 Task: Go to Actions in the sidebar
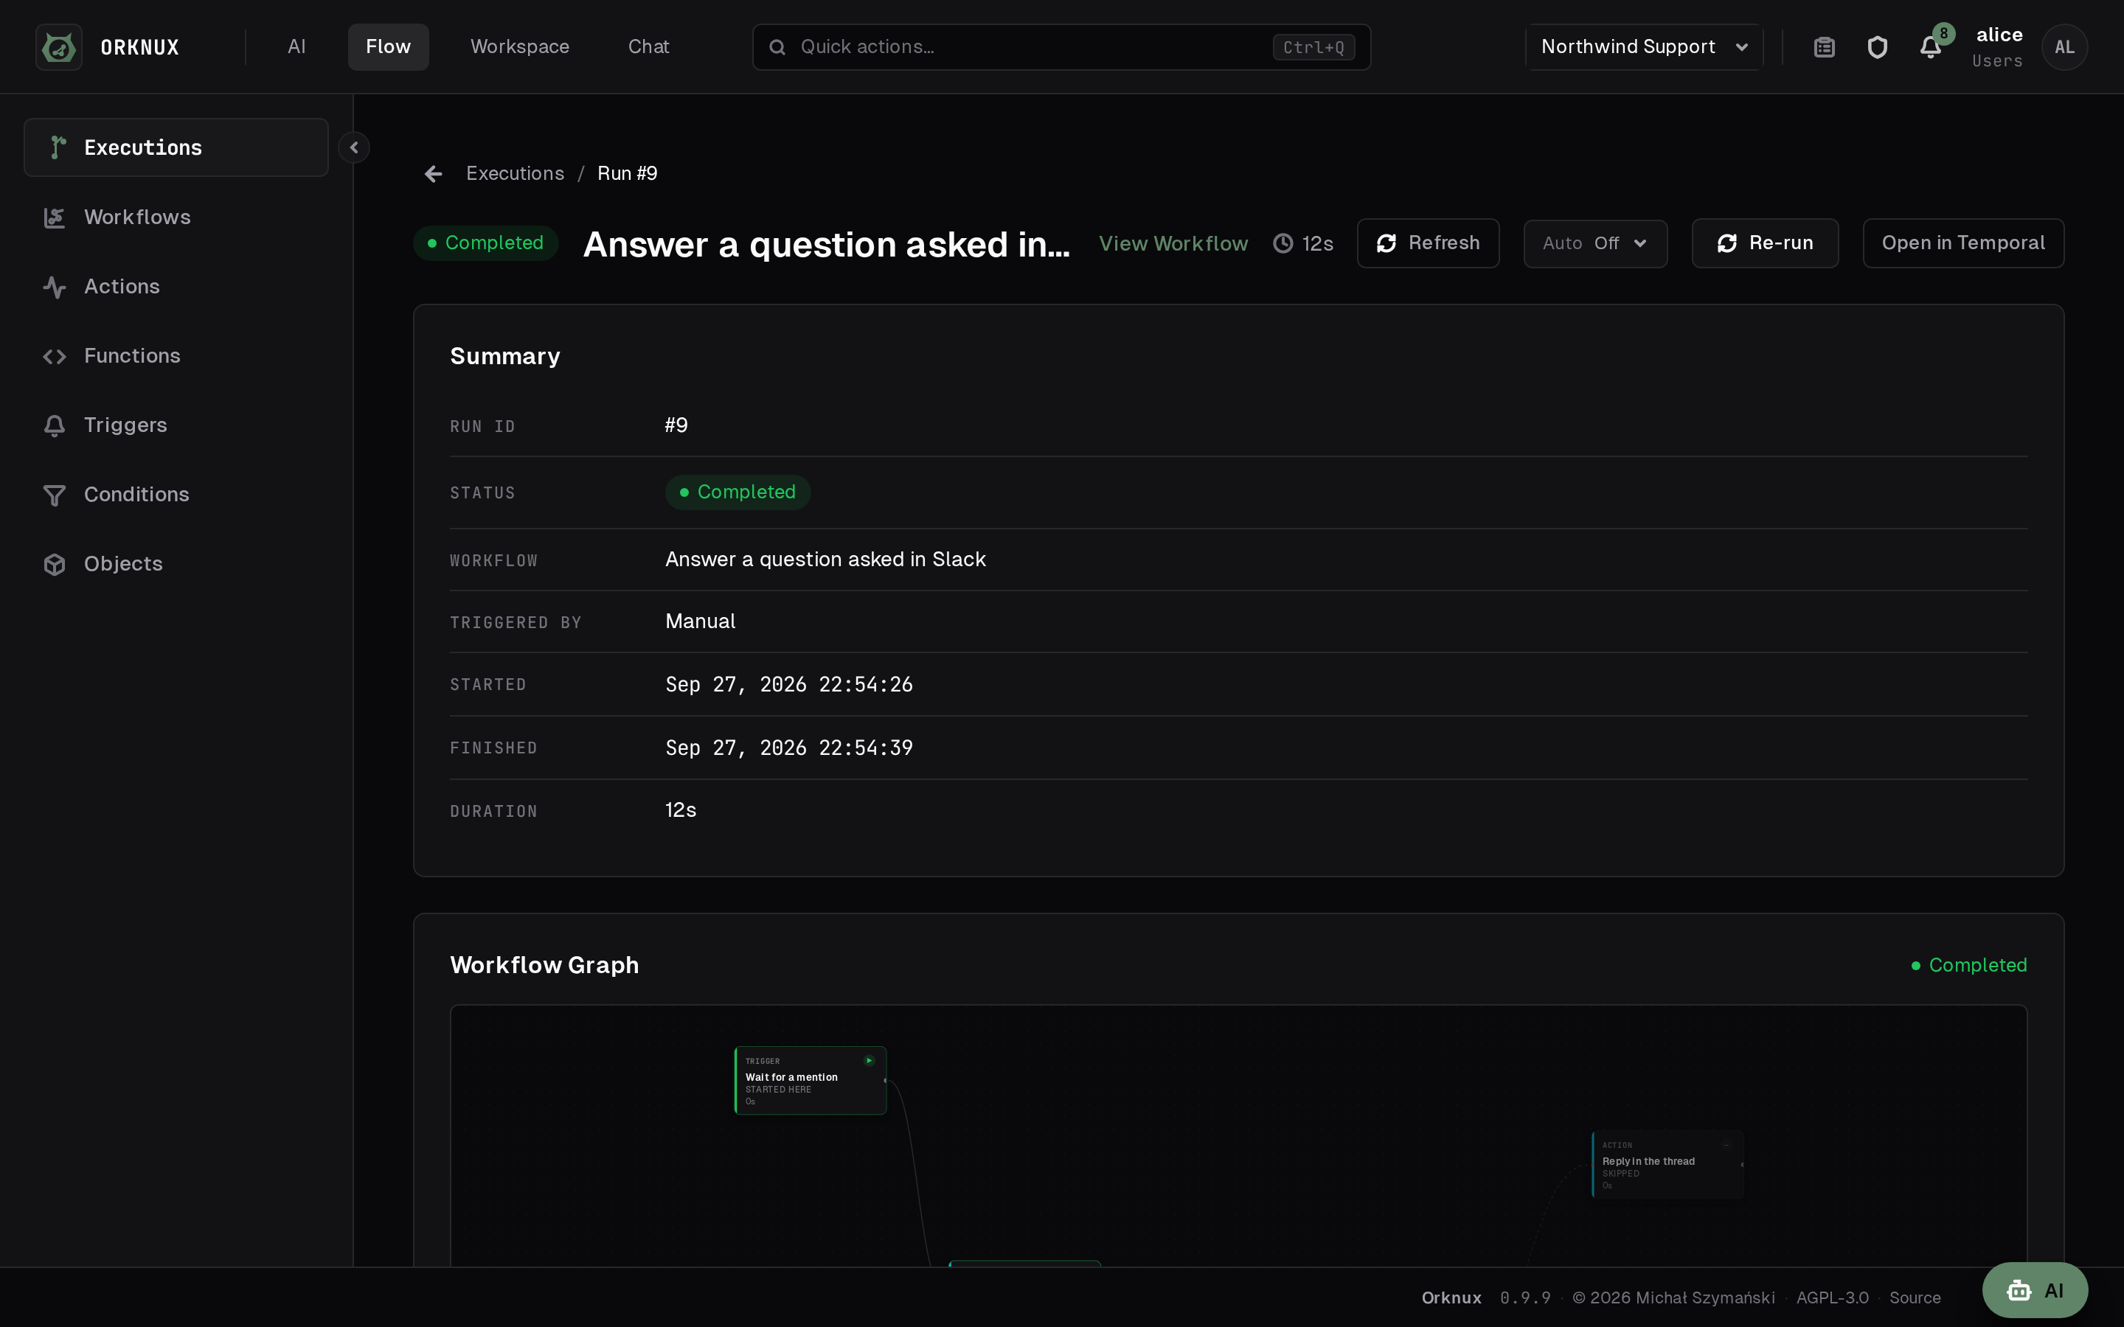tap(176, 286)
